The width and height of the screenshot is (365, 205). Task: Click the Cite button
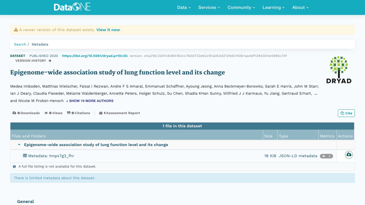click(346, 113)
